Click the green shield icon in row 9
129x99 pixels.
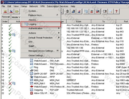(10, 51)
